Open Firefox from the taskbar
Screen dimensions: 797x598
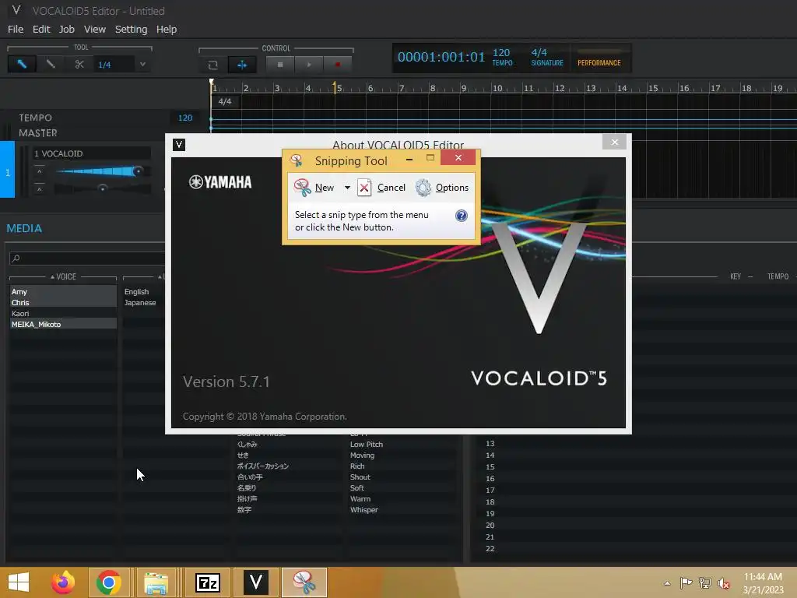(63, 582)
